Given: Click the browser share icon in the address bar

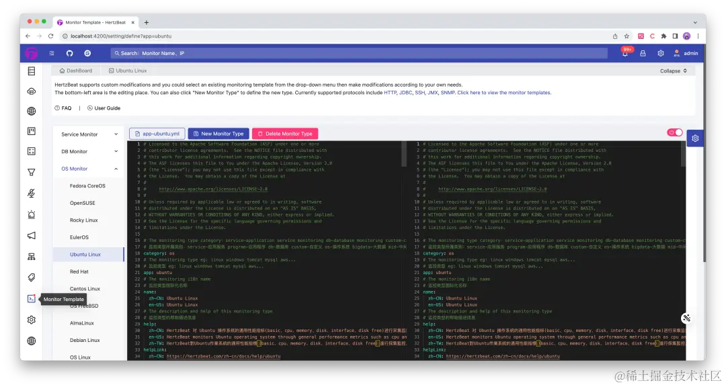Looking at the screenshot, I should pos(615,36).
